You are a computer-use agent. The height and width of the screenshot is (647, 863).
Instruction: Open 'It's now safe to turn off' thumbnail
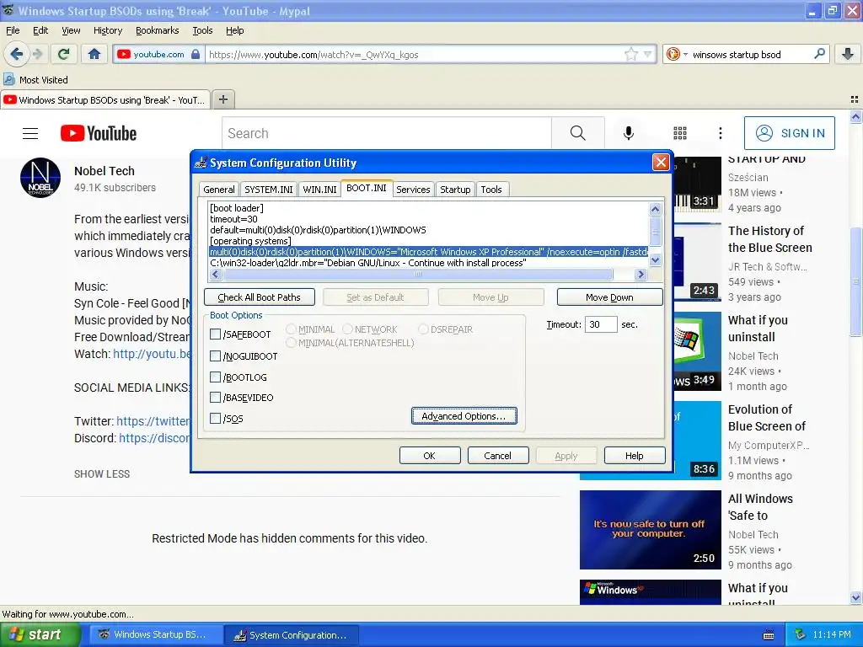(650, 530)
